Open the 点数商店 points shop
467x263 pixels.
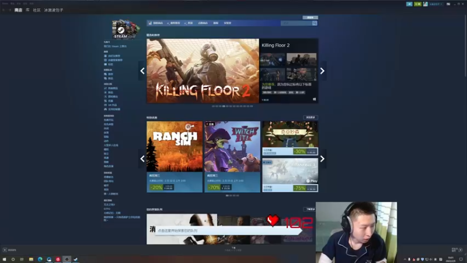point(203,23)
